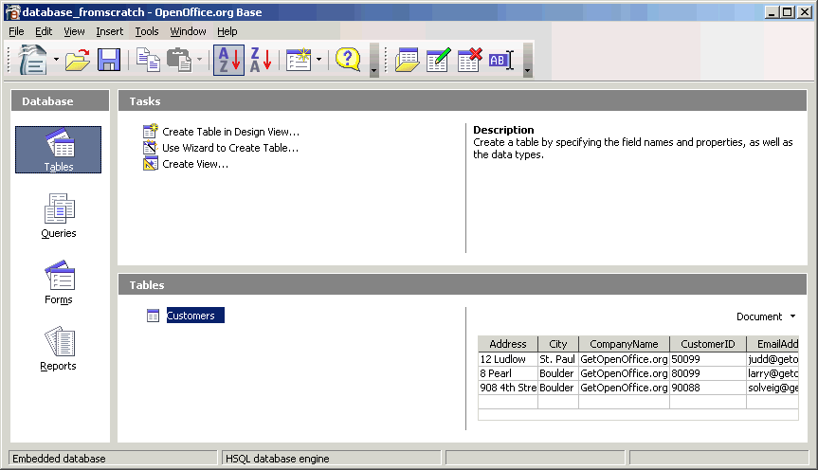Image resolution: width=818 pixels, height=470 pixels.
Task: Click the Open Database Object icon
Action: pyautogui.click(x=407, y=60)
